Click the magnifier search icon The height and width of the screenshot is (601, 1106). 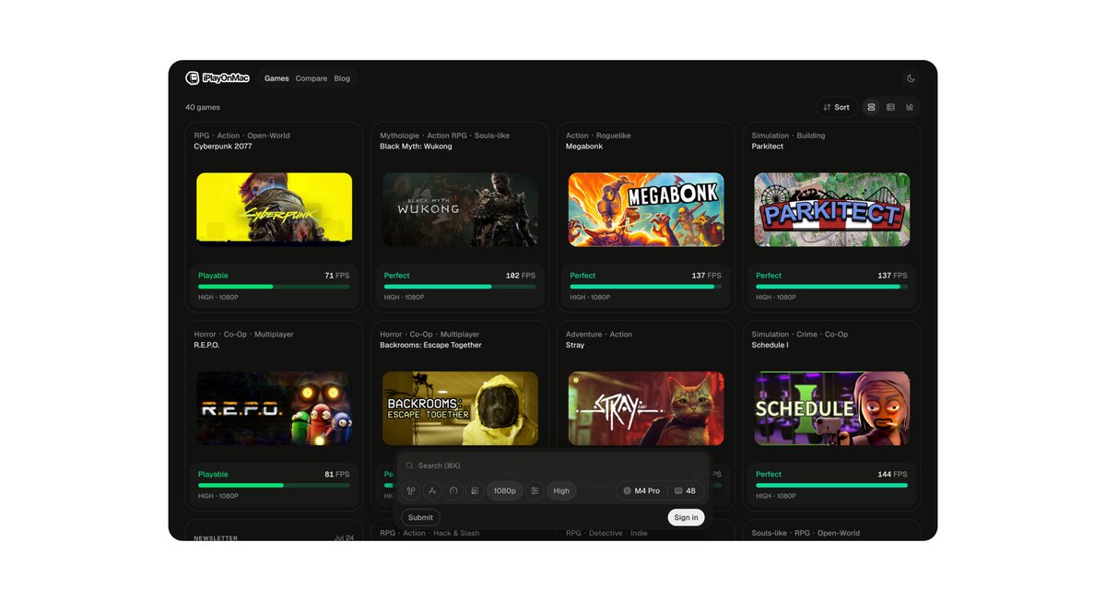(x=410, y=465)
